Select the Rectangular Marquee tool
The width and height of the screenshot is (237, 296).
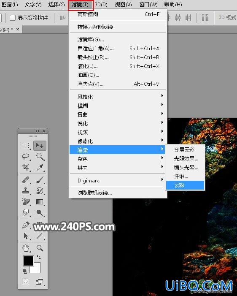coord(26,146)
